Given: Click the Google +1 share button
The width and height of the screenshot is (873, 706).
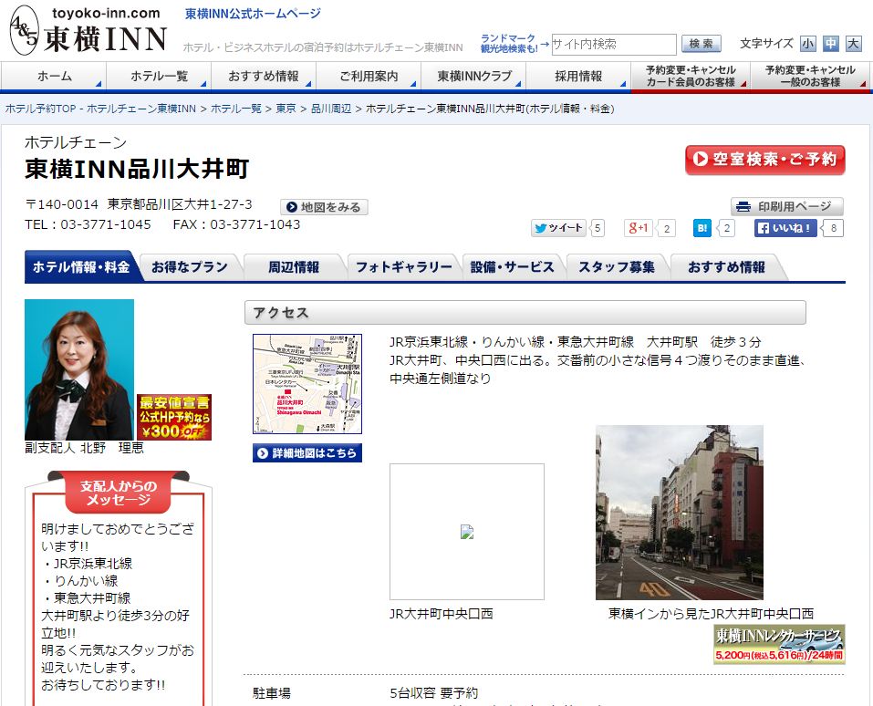Looking at the screenshot, I should click(x=638, y=228).
